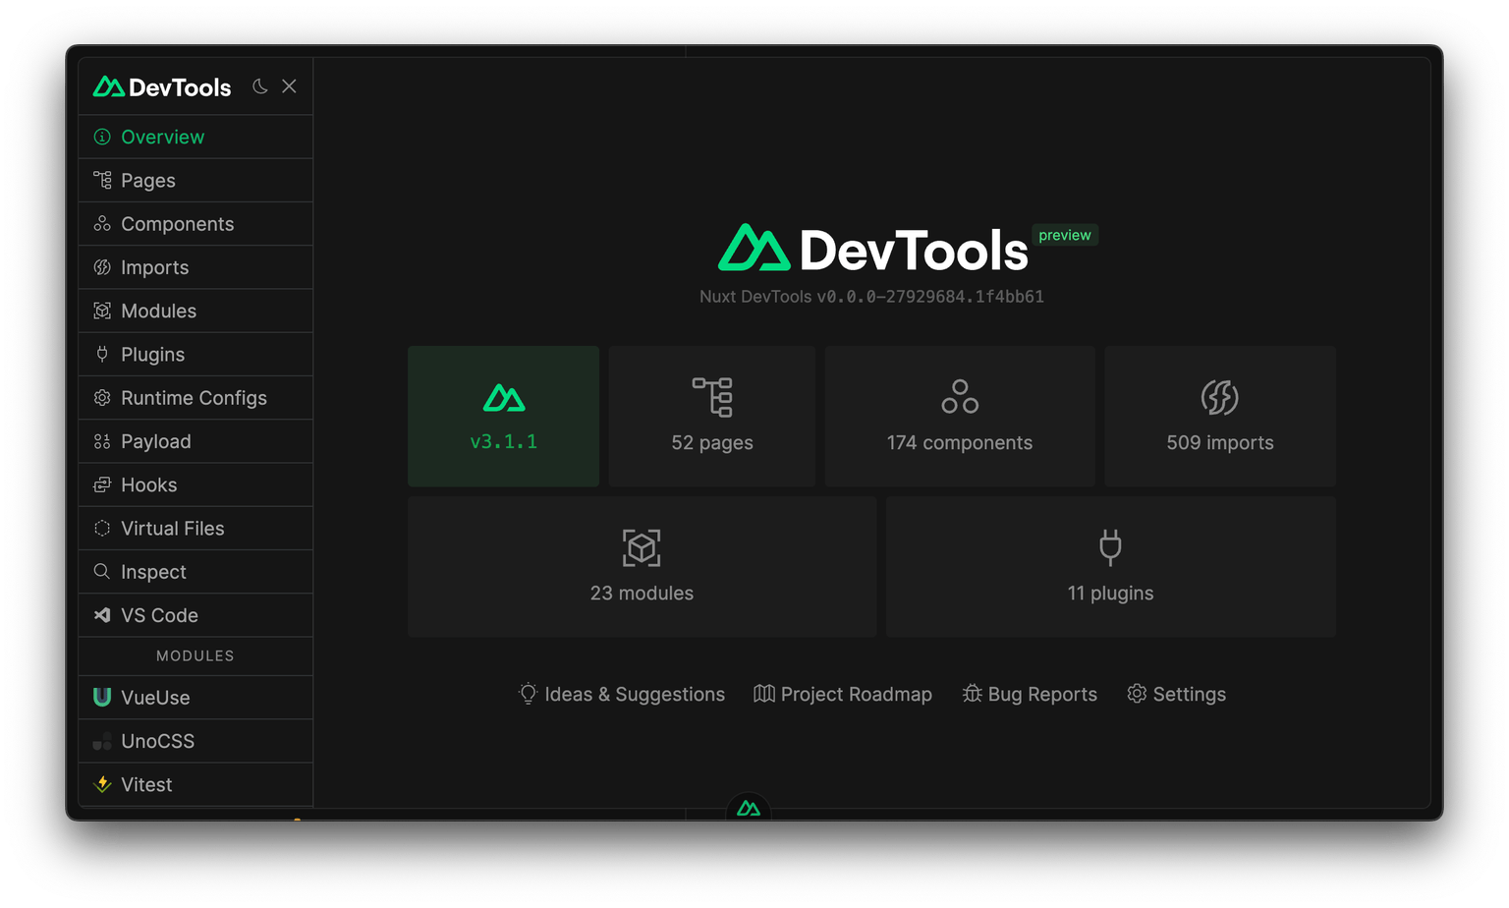The width and height of the screenshot is (1509, 908).
Task: Open Ideas & Suggestions link
Action: click(621, 694)
